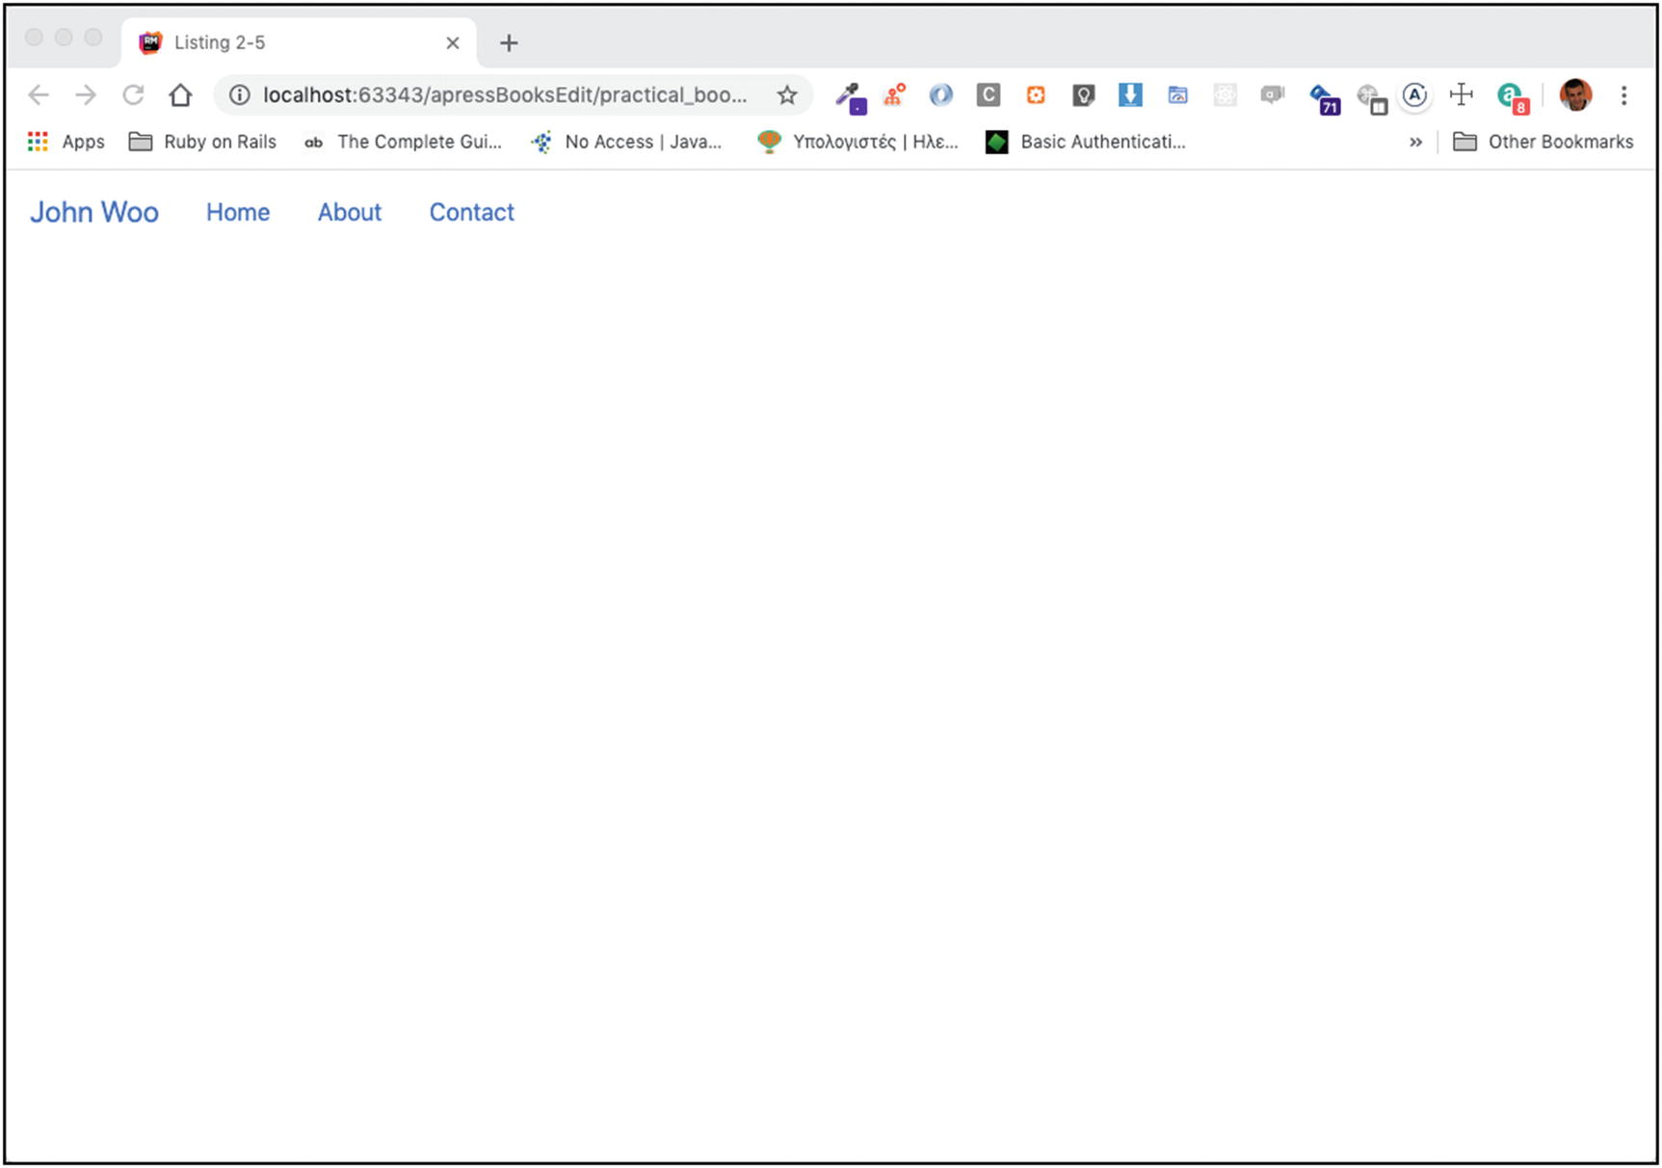Click the eyedropper color picker extension icon
This screenshot has height=1168, width=1662.
click(x=849, y=95)
